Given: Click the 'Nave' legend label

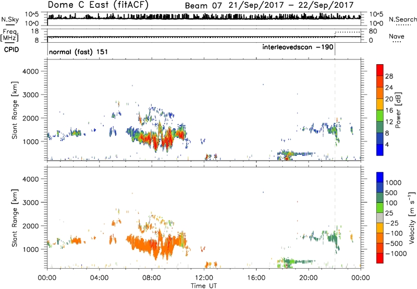Looking at the screenshot, I should (x=397, y=36).
